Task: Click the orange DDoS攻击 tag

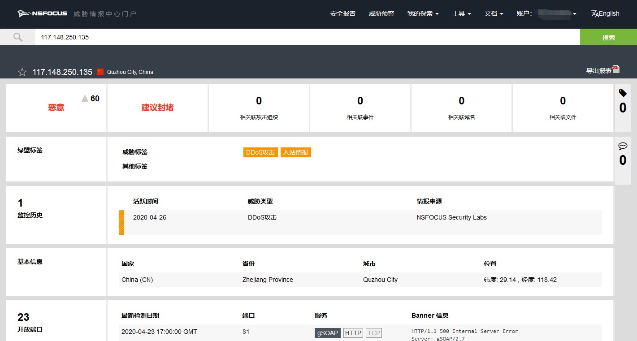Action: click(x=260, y=152)
